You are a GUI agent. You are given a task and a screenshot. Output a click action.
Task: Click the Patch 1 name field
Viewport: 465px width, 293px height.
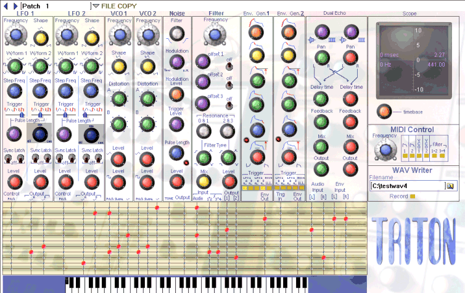(54, 6)
